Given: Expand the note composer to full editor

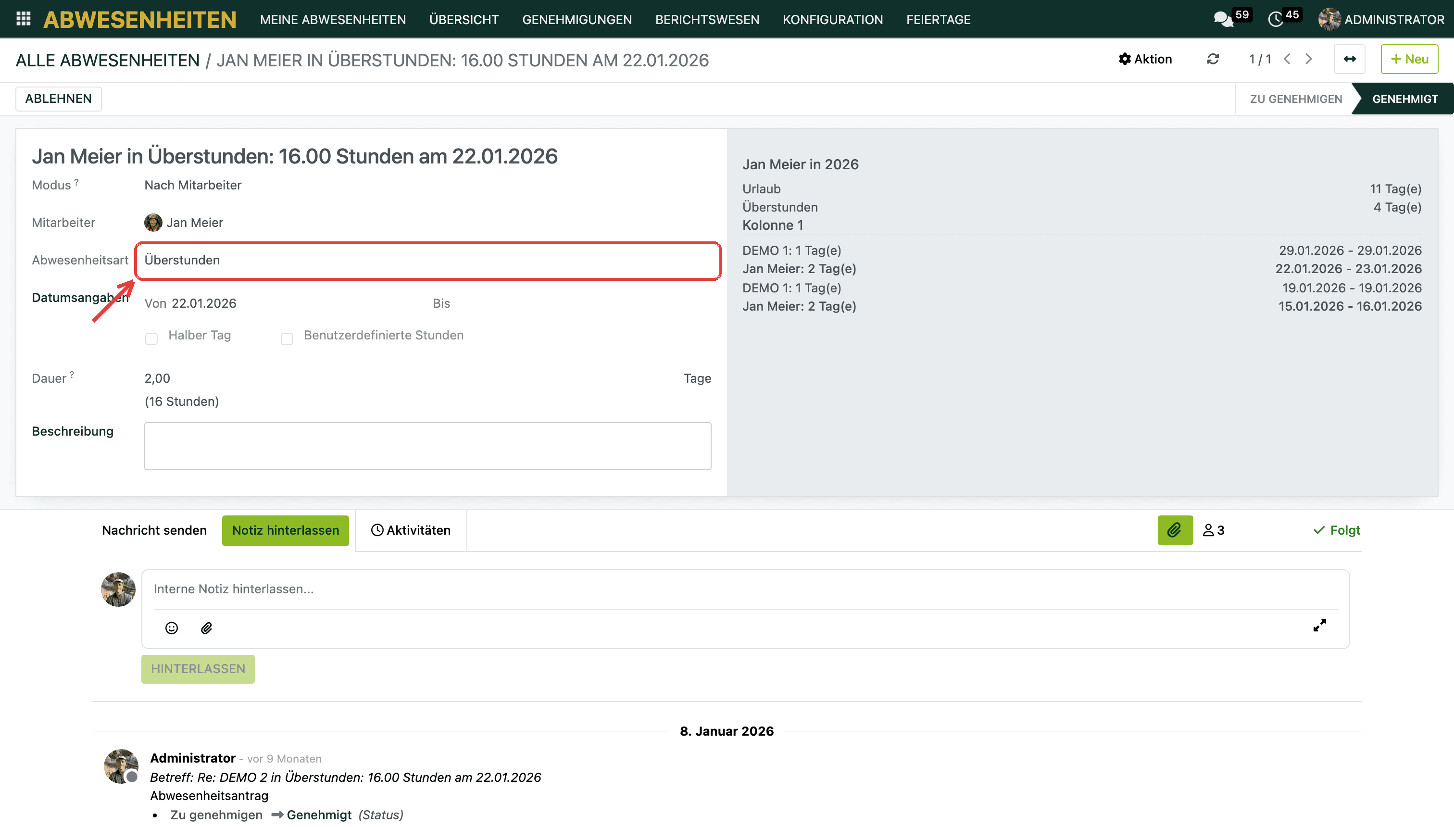Looking at the screenshot, I should pos(1319,626).
